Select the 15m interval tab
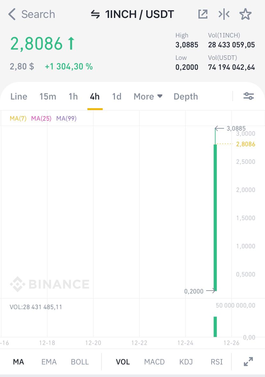Screen dimensions: 265x377 [x=48, y=97]
